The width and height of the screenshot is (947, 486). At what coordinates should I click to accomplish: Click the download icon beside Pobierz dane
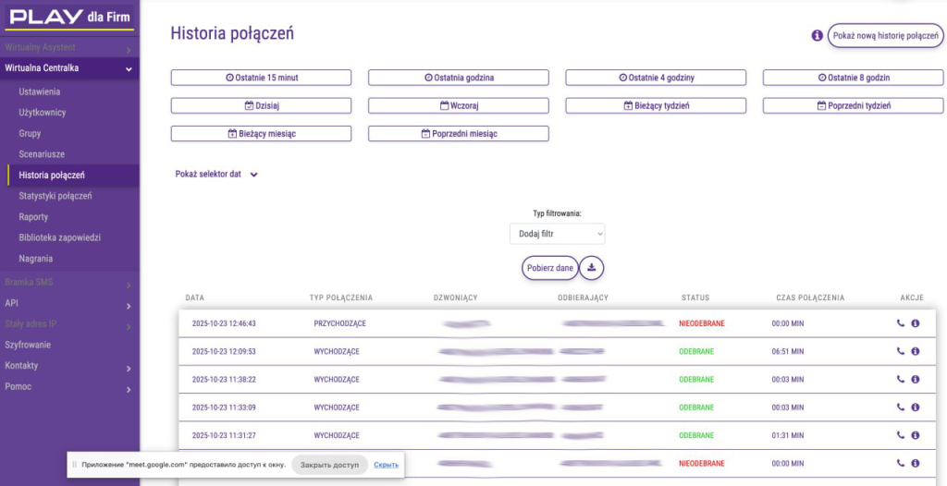592,268
